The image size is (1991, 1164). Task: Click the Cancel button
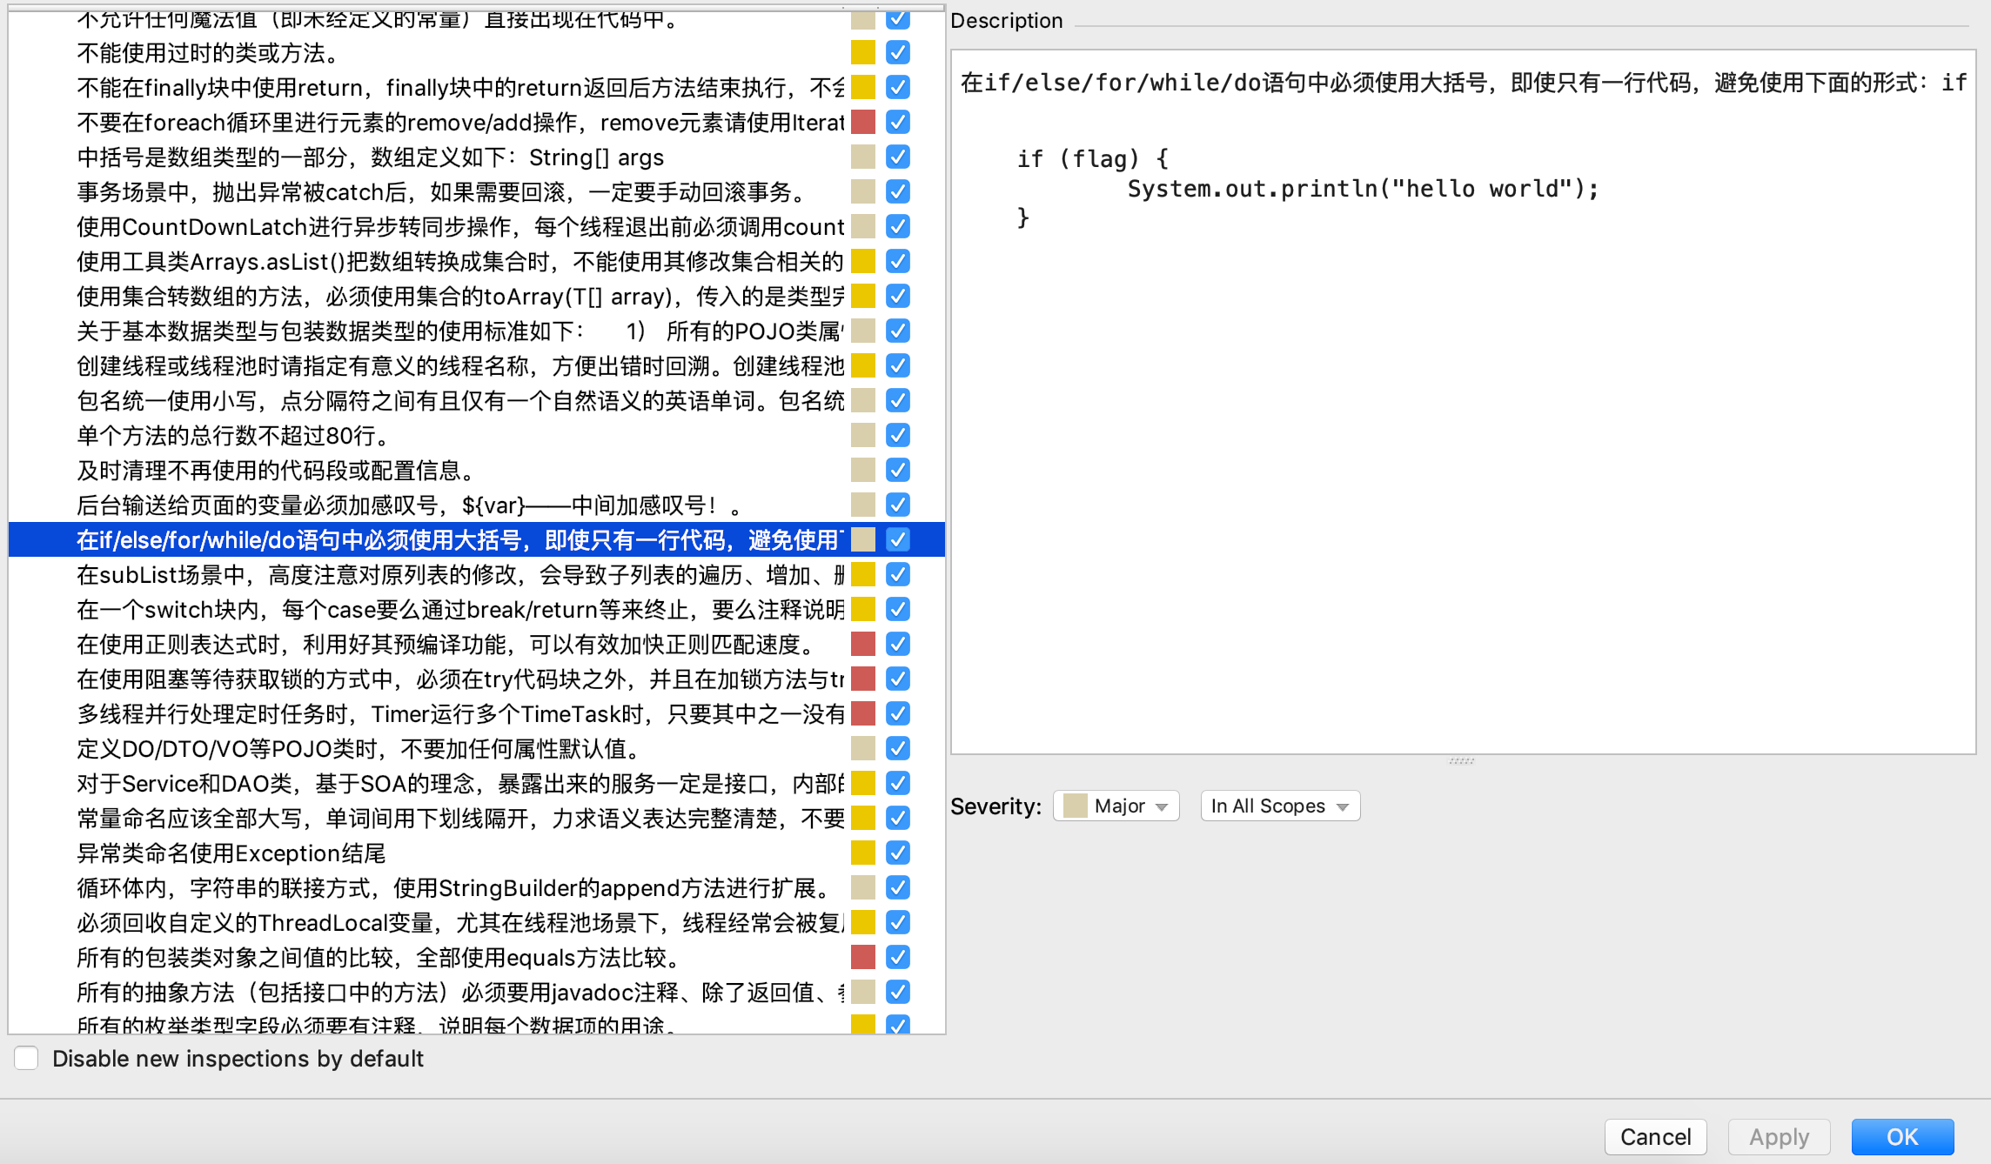coord(1654,1136)
